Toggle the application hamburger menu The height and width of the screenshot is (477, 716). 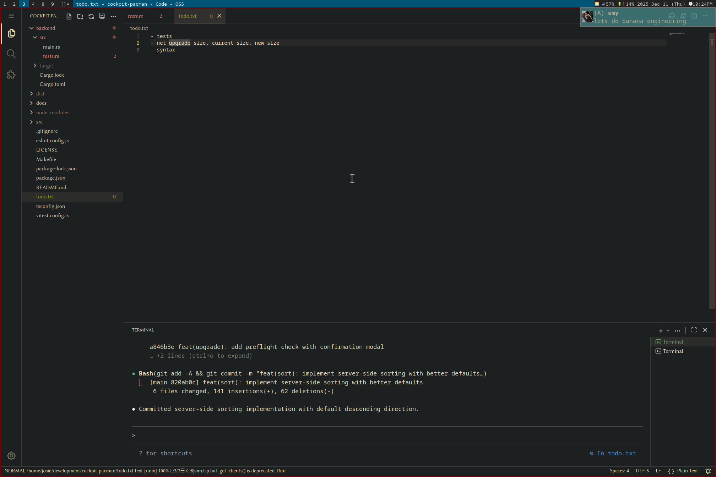(x=11, y=16)
